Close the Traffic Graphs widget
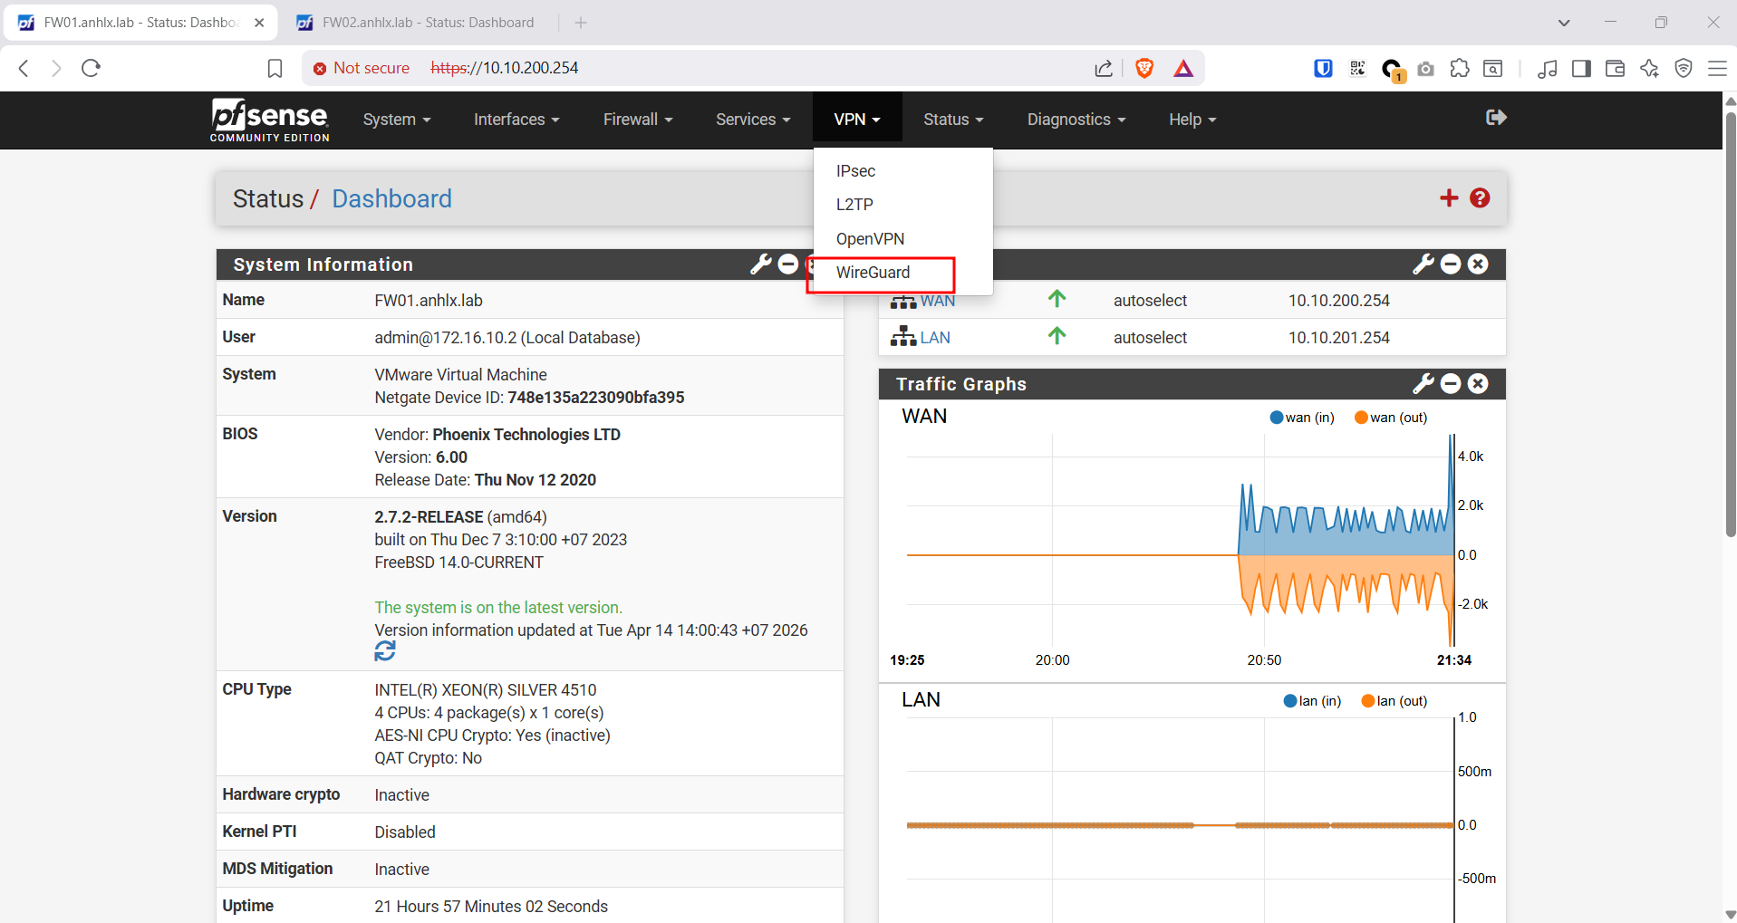The height and width of the screenshot is (923, 1737). (x=1478, y=384)
